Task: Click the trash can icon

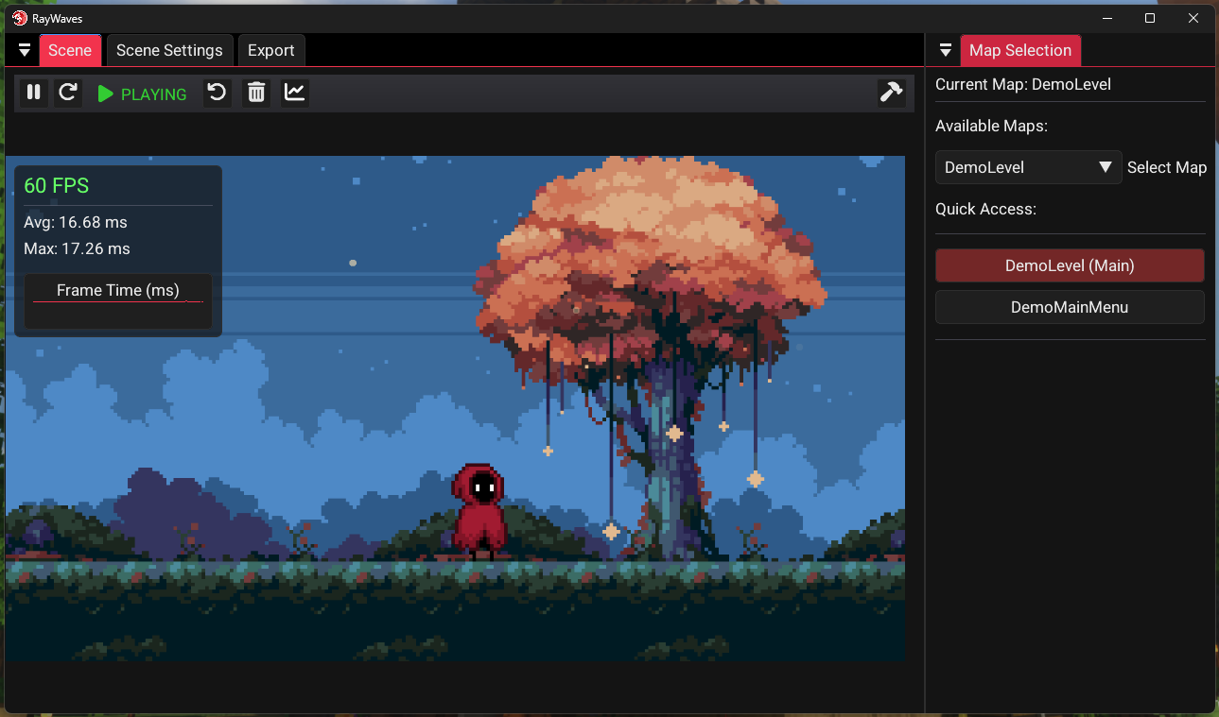Action: point(256,93)
